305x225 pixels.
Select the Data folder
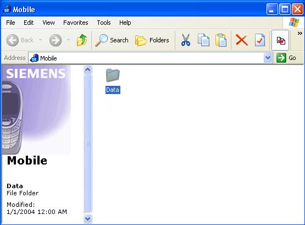(113, 81)
